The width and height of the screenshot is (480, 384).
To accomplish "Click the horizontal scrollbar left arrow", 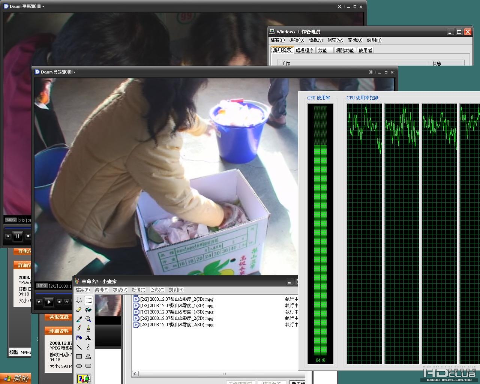I will click(x=135, y=374).
